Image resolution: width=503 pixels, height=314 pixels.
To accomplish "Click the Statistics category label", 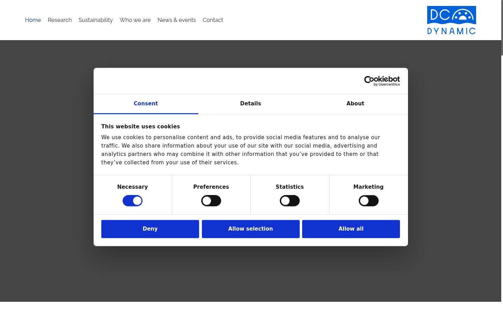I will pos(290,187).
